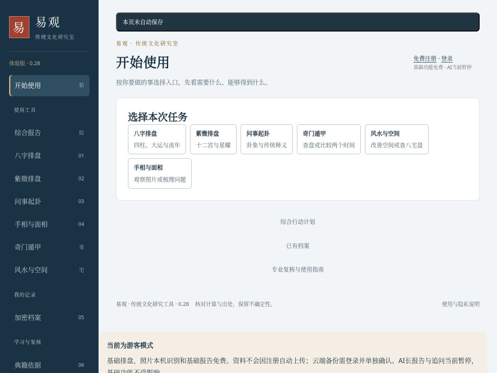Click the 登录 link
The image size is (497, 373).
[447, 59]
